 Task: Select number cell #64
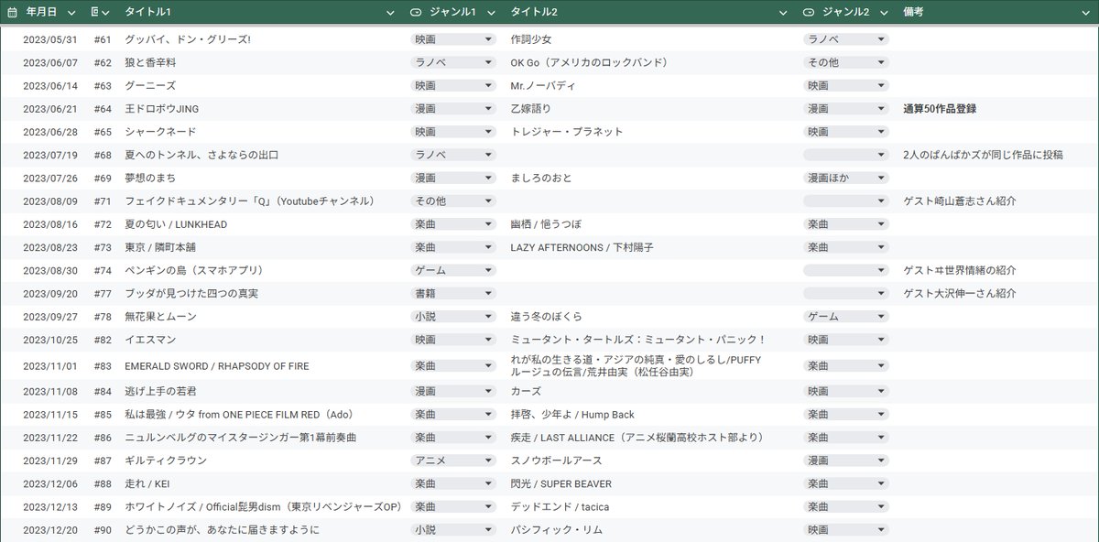(103, 109)
